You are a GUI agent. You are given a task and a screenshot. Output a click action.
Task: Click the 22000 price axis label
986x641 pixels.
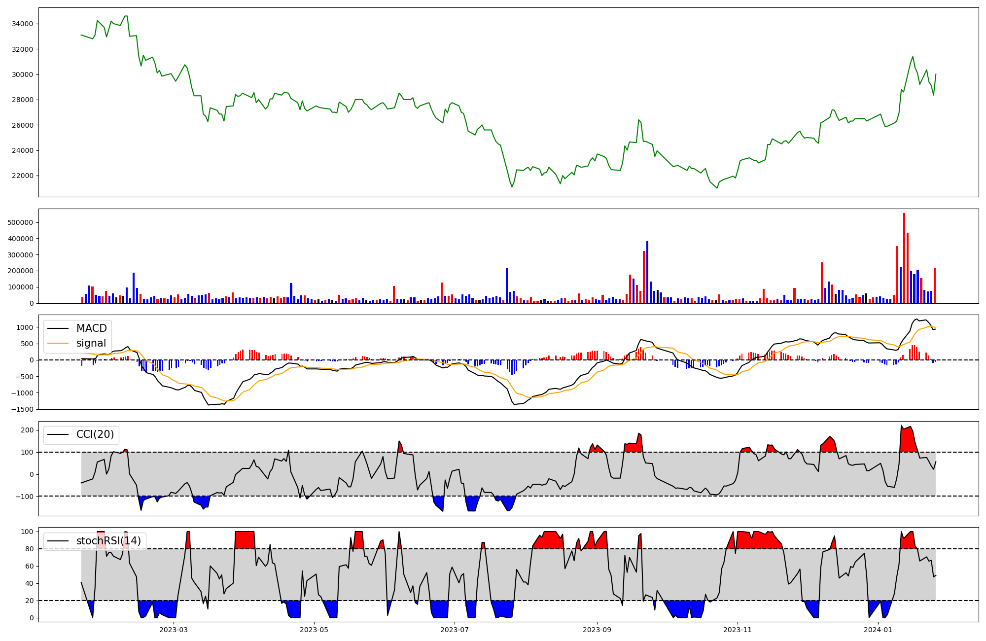click(x=23, y=176)
